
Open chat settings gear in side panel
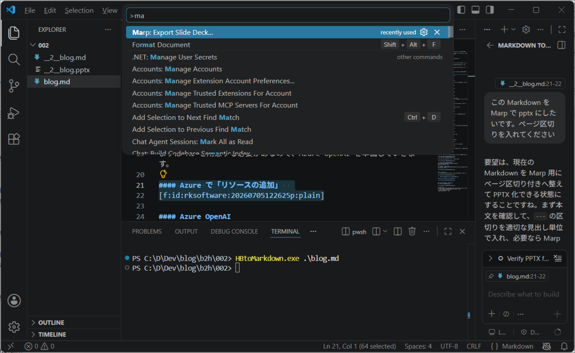pos(526,29)
